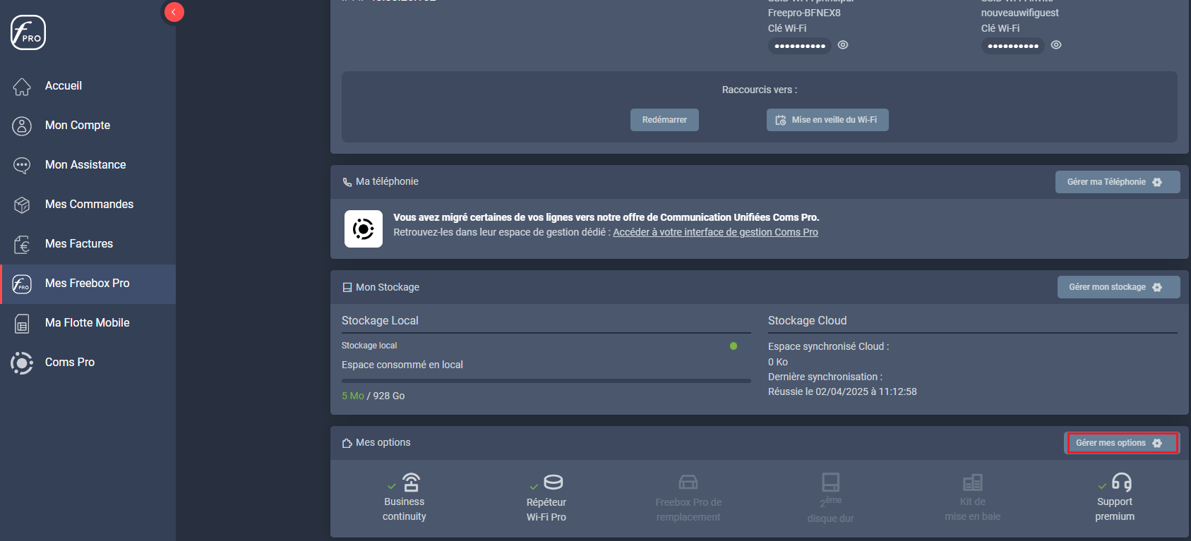The height and width of the screenshot is (541, 1191).
Task: Select the Répéteur Wi-Fi Pro option icon
Action: [553, 482]
